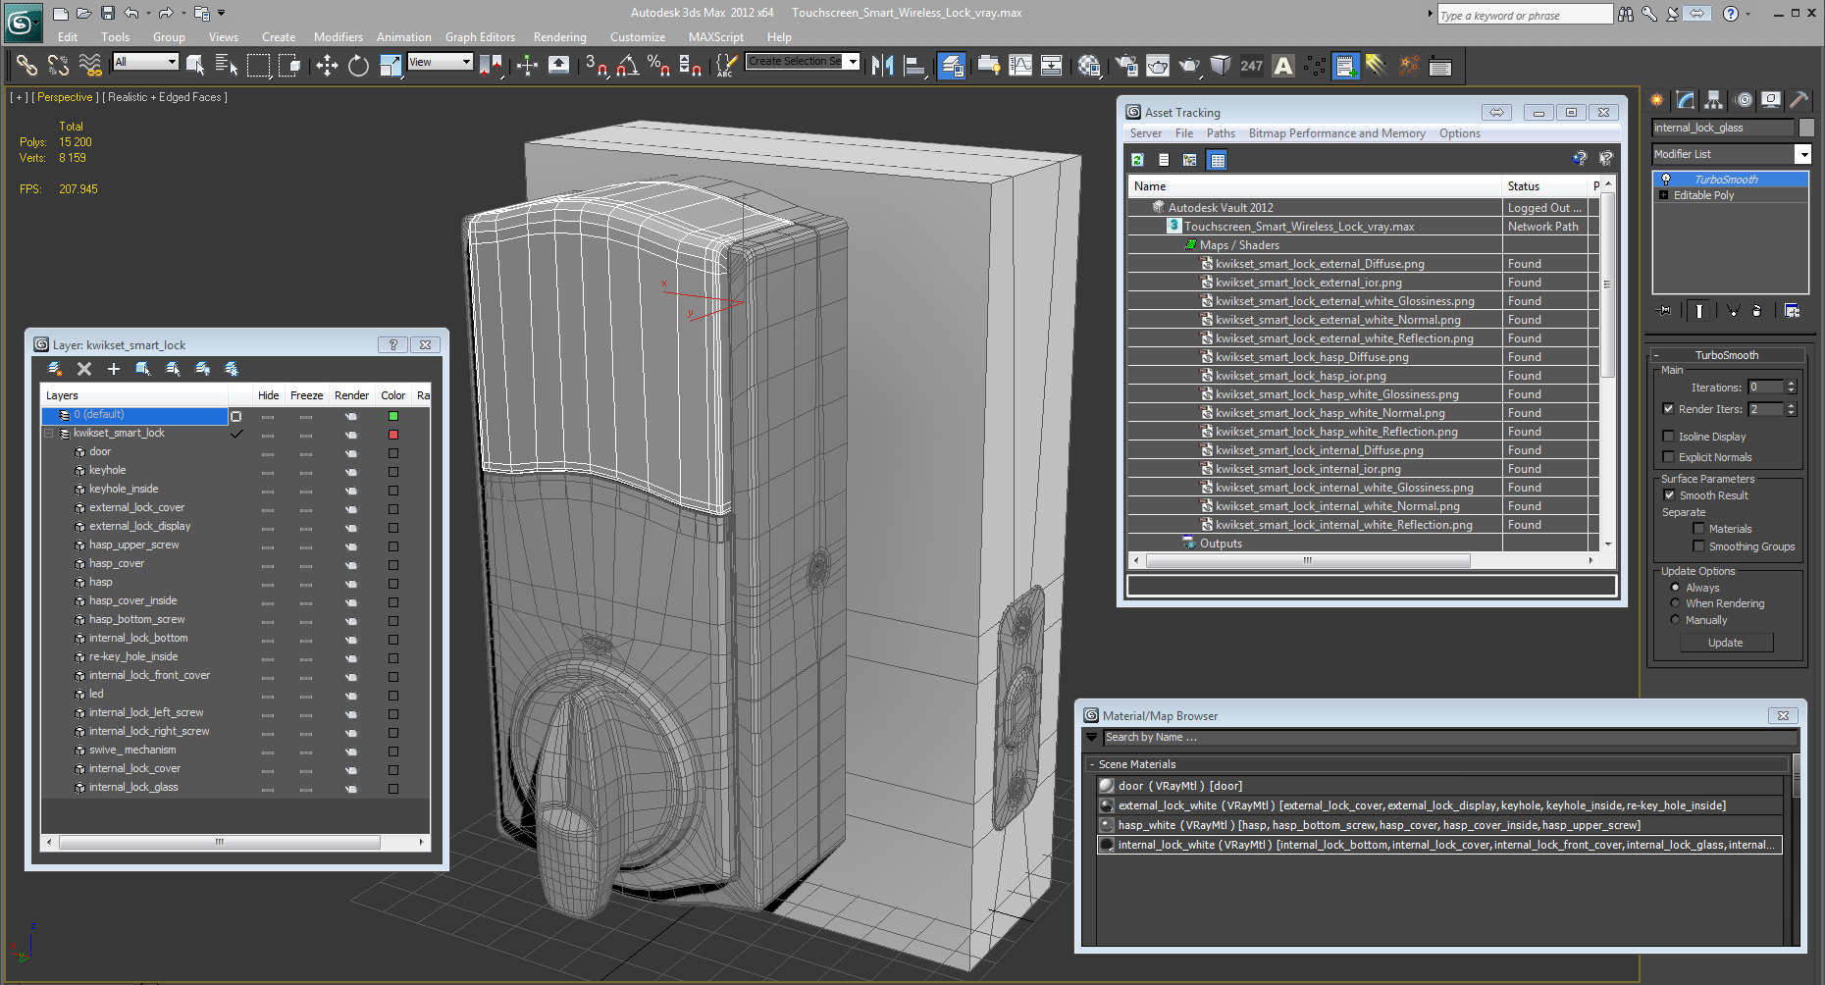This screenshot has width=1825, height=985.
Task: Open the Modifiers menu
Action: 339,37
